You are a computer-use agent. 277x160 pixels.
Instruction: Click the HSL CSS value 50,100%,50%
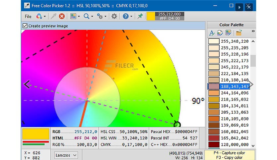click(134, 132)
